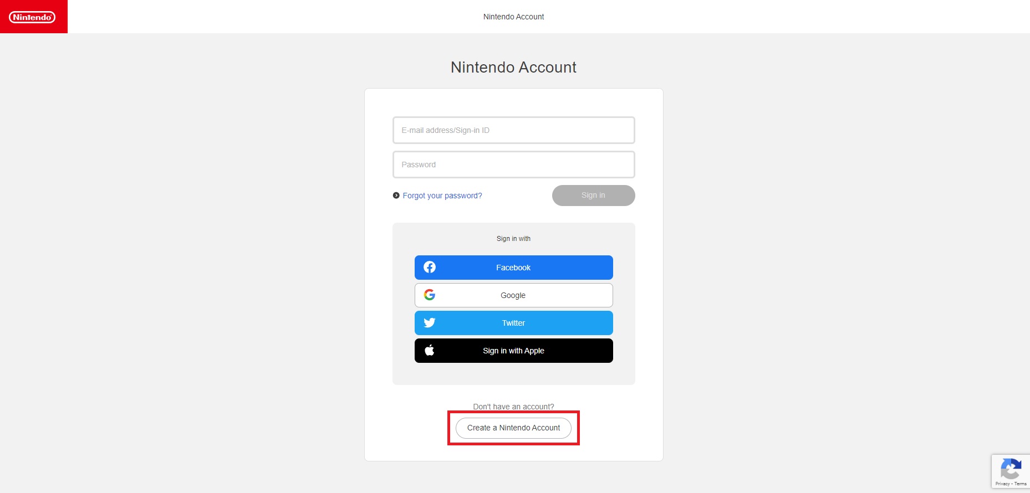This screenshot has width=1030, height=493.
Task: Open the Terms link in reCAPTCHA badge
Action: coord(1022,483)
